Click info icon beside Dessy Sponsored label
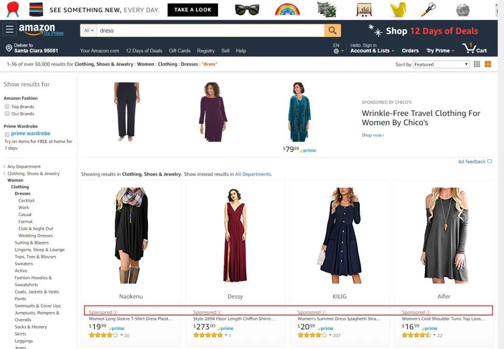This screenshot has width=504, height=349. [219, 313]
